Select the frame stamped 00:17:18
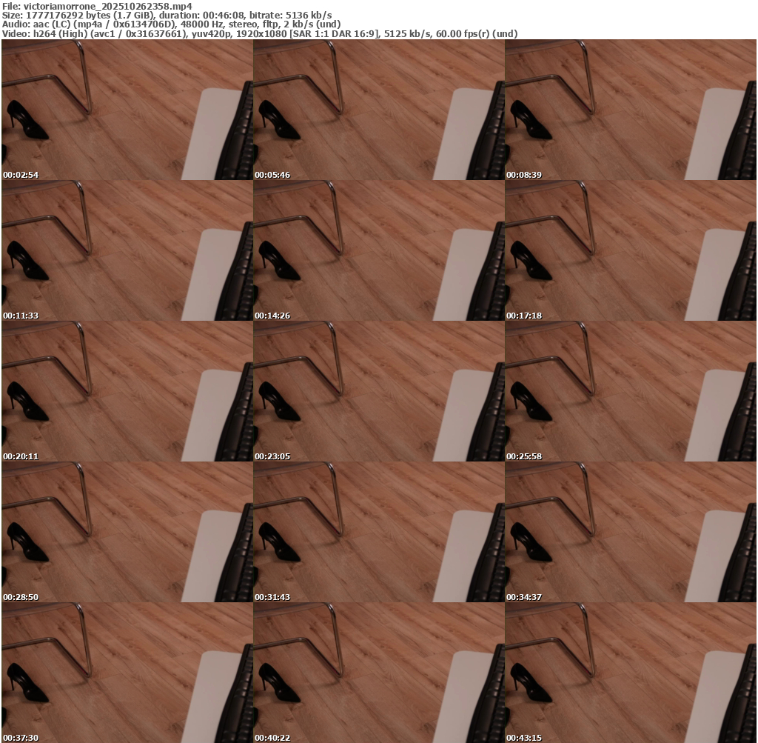The width and height of the screenshot is (758, 743). point(631,250)
